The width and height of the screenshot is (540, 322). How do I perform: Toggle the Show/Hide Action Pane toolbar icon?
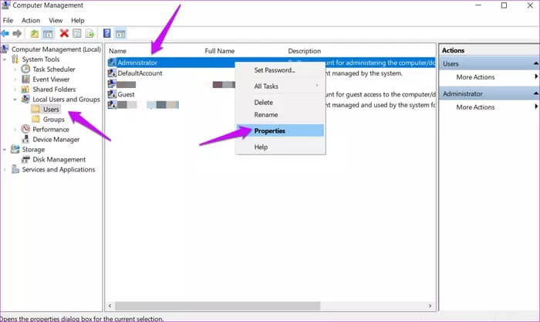click(120, 33)
